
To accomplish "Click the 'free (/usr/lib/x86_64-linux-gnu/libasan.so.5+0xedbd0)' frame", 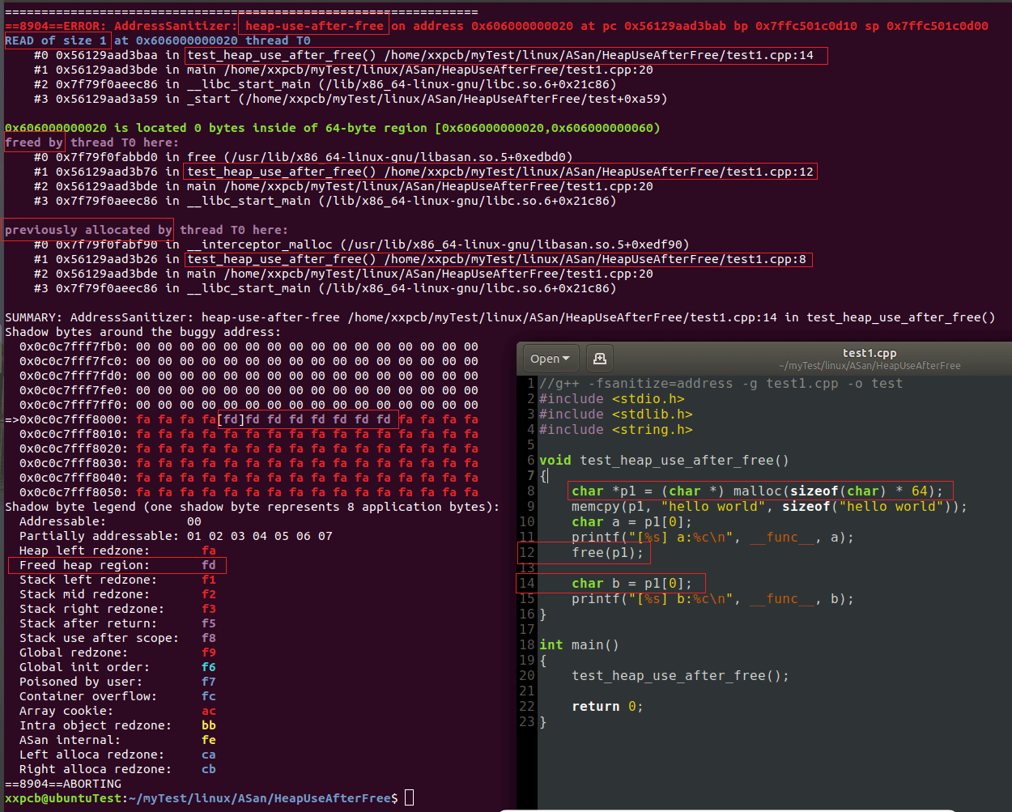I will [304, 157].
